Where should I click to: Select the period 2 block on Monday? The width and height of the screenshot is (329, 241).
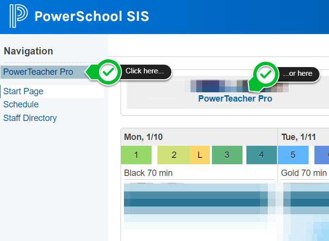[173, 155]
